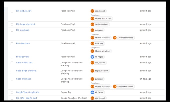
Task: Tick the Google Tag - Google Ads checkbox
Action: pyautogui.click(x=12, y=92)
